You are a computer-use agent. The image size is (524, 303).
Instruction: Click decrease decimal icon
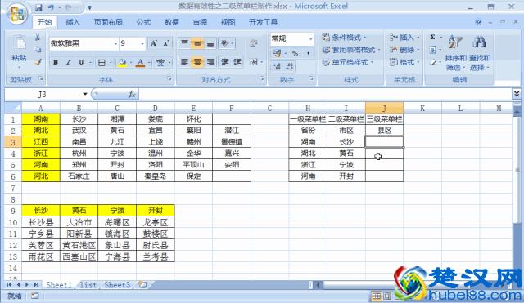[x=290, y=66]
